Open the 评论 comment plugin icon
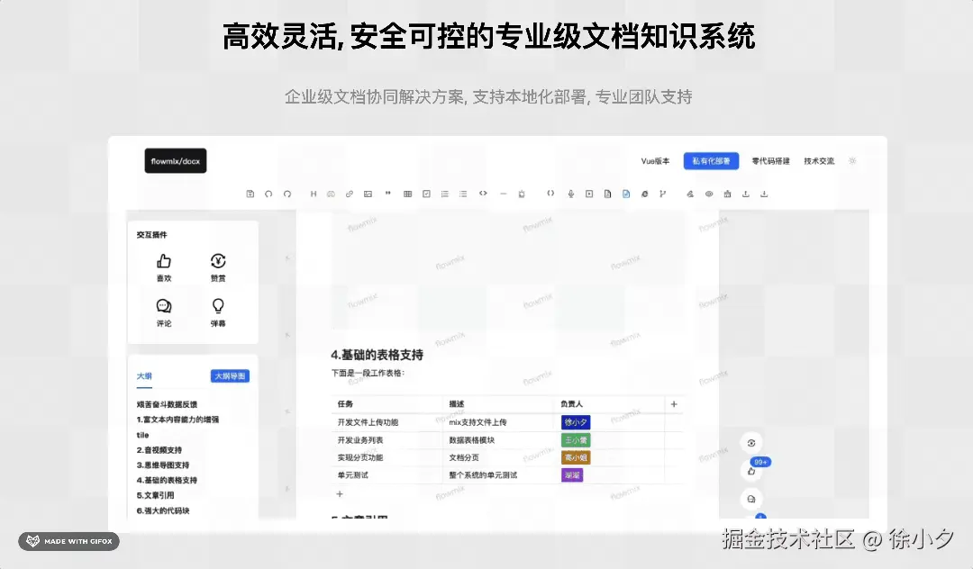The width and height of the screenshot is (973, 569). [x=163, y=307]
